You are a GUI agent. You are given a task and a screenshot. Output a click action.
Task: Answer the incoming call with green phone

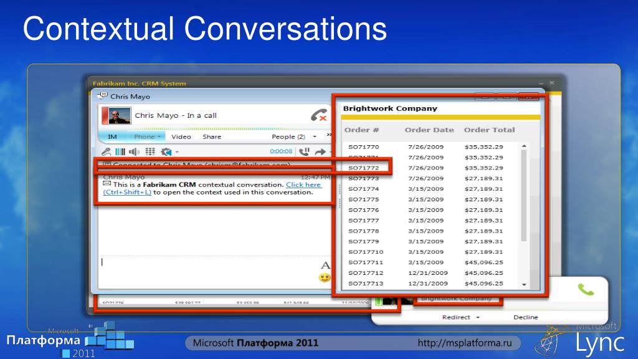[x=586, y=289]
